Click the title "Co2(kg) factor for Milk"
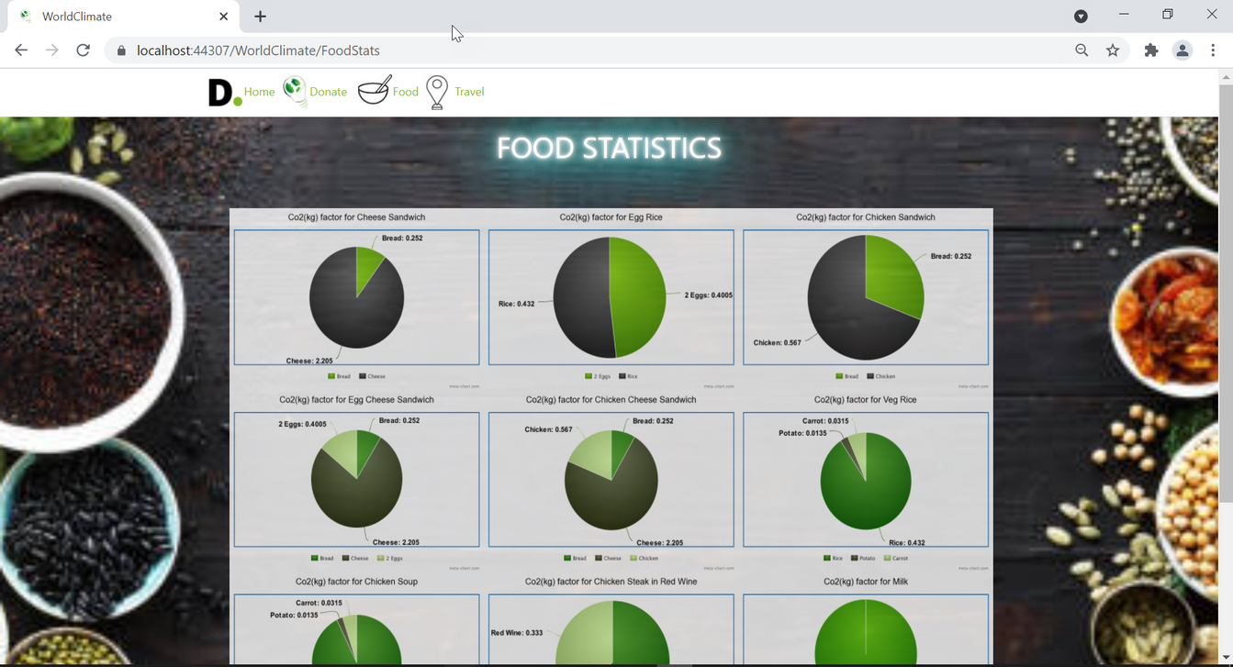 (866, 582)
